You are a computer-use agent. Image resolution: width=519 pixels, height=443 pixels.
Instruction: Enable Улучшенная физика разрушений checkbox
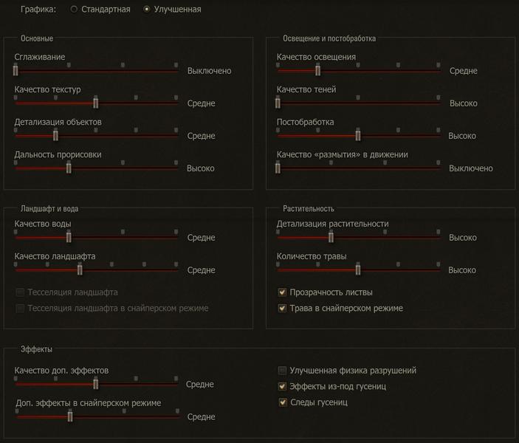pyautogui.click(x=282, y=370)
